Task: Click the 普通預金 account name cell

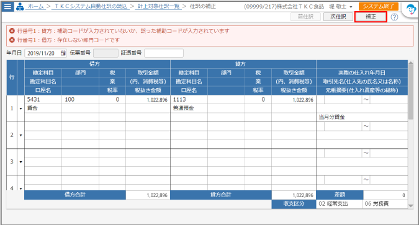Action: click(189, 108)
